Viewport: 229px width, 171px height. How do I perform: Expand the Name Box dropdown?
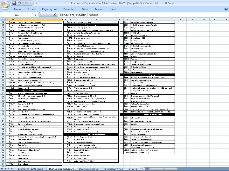click(35, 15)
